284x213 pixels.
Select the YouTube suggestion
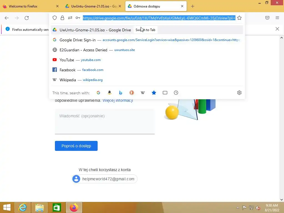147,60
